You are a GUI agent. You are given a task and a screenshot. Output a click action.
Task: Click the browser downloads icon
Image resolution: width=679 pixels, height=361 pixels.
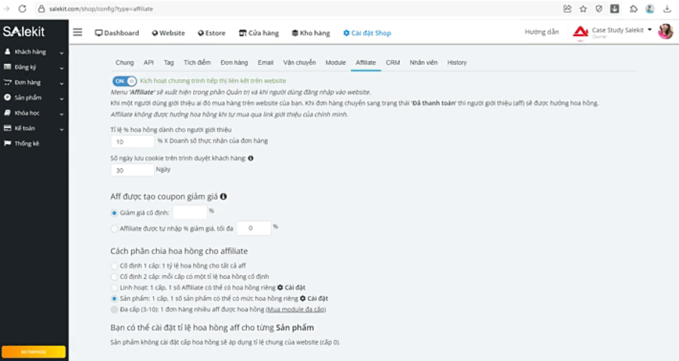668,8
